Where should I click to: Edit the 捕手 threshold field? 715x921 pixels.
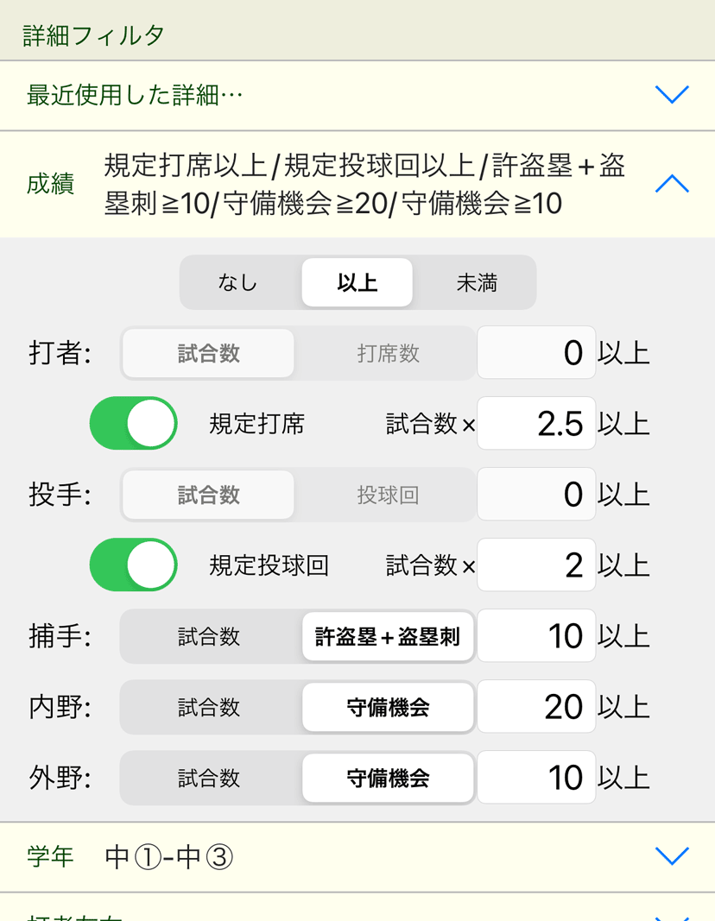pos(536,636)
